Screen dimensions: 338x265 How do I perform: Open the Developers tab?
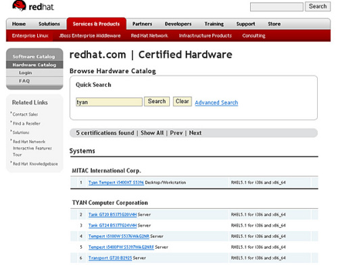(x=178, y=24)
